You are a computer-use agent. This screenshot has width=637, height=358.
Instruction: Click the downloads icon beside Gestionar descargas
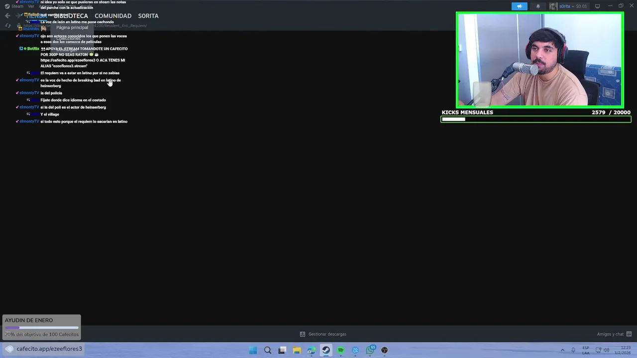[302, 334]
